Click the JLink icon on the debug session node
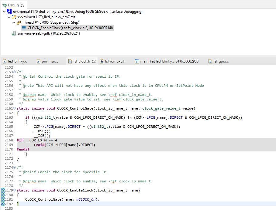 click(x=9, y=12)
